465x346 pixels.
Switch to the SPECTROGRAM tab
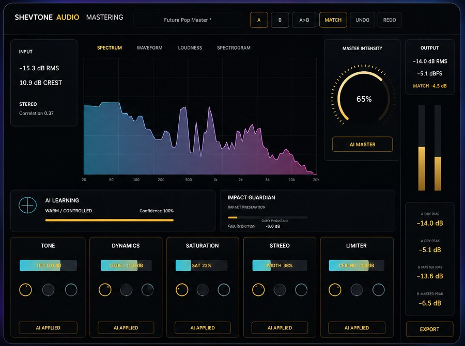point(234,48)
